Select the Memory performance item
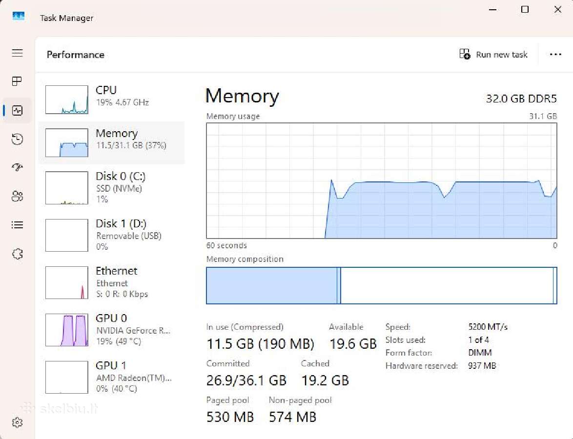The image size is (573, 439). [111, 142]
